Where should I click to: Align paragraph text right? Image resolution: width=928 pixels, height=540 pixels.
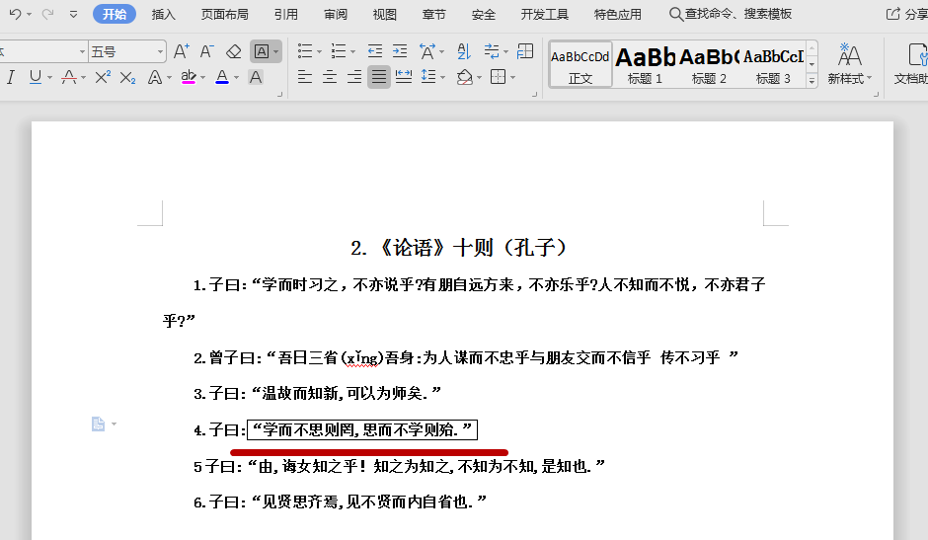point(353,77)
